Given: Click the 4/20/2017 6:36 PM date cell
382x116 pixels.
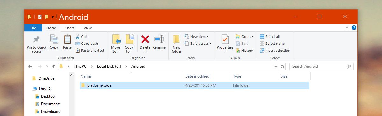Looking at the screenshot, I should [200, 85].
